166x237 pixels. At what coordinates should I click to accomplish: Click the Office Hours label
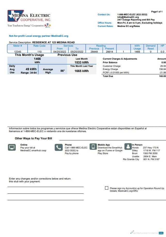pyautogui.click(x=105, y=23)
